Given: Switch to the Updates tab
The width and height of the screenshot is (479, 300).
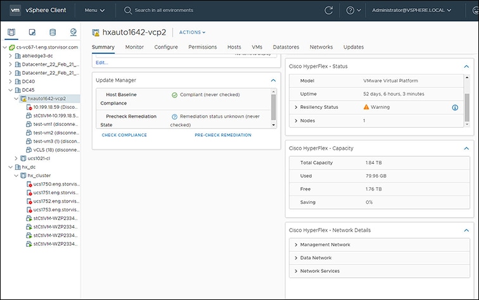Looking at the screenshot, I should [354, 47].
